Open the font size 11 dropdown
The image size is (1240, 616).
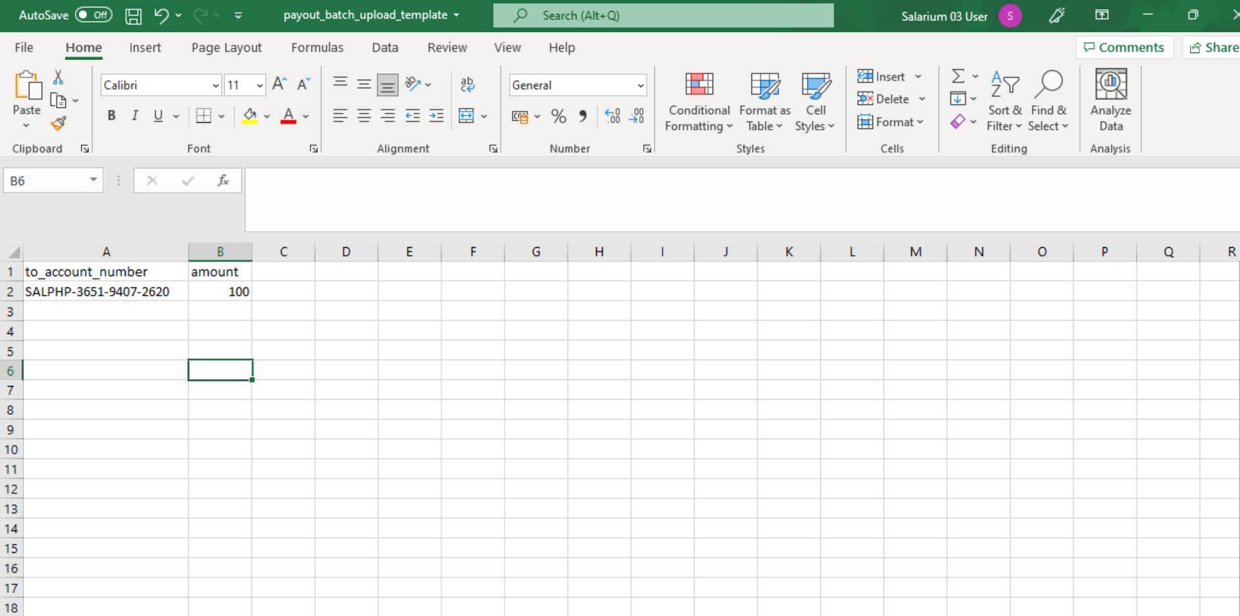[260, 85]
